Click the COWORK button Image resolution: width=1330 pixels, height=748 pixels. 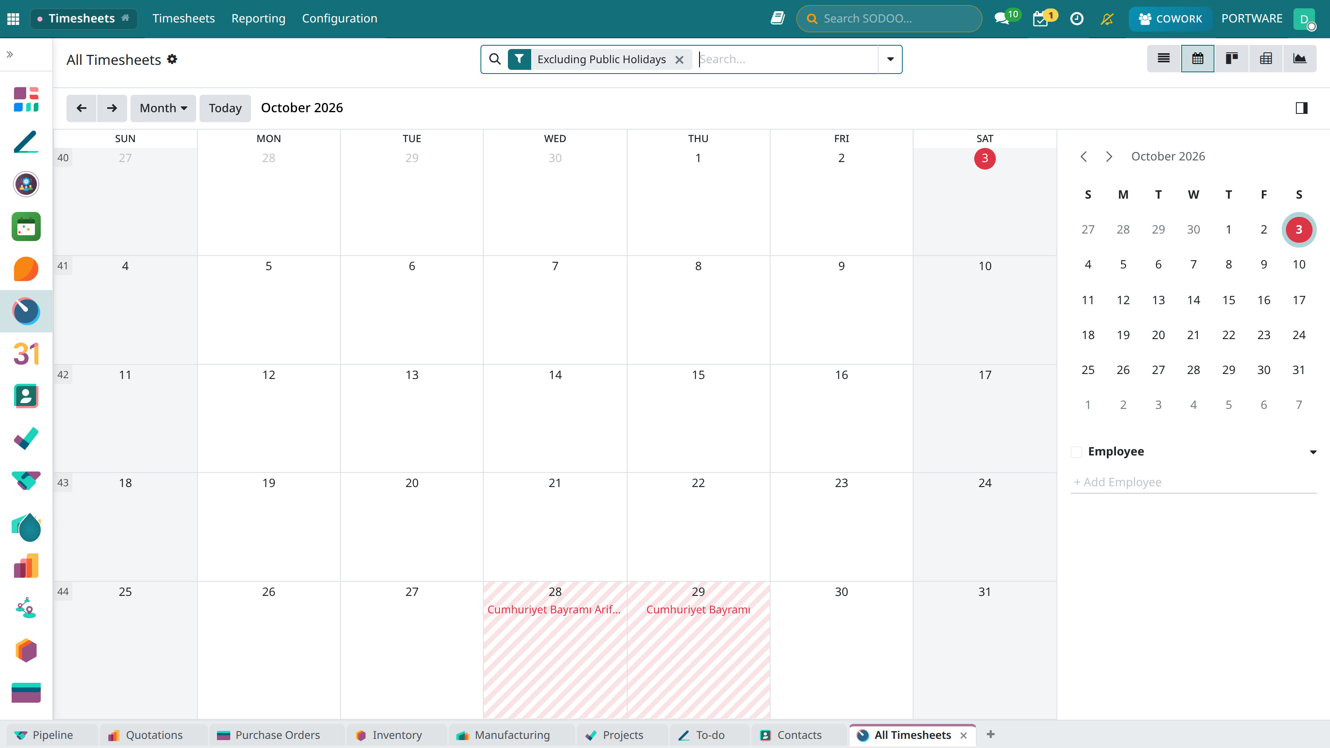(x=1170, y=19)
